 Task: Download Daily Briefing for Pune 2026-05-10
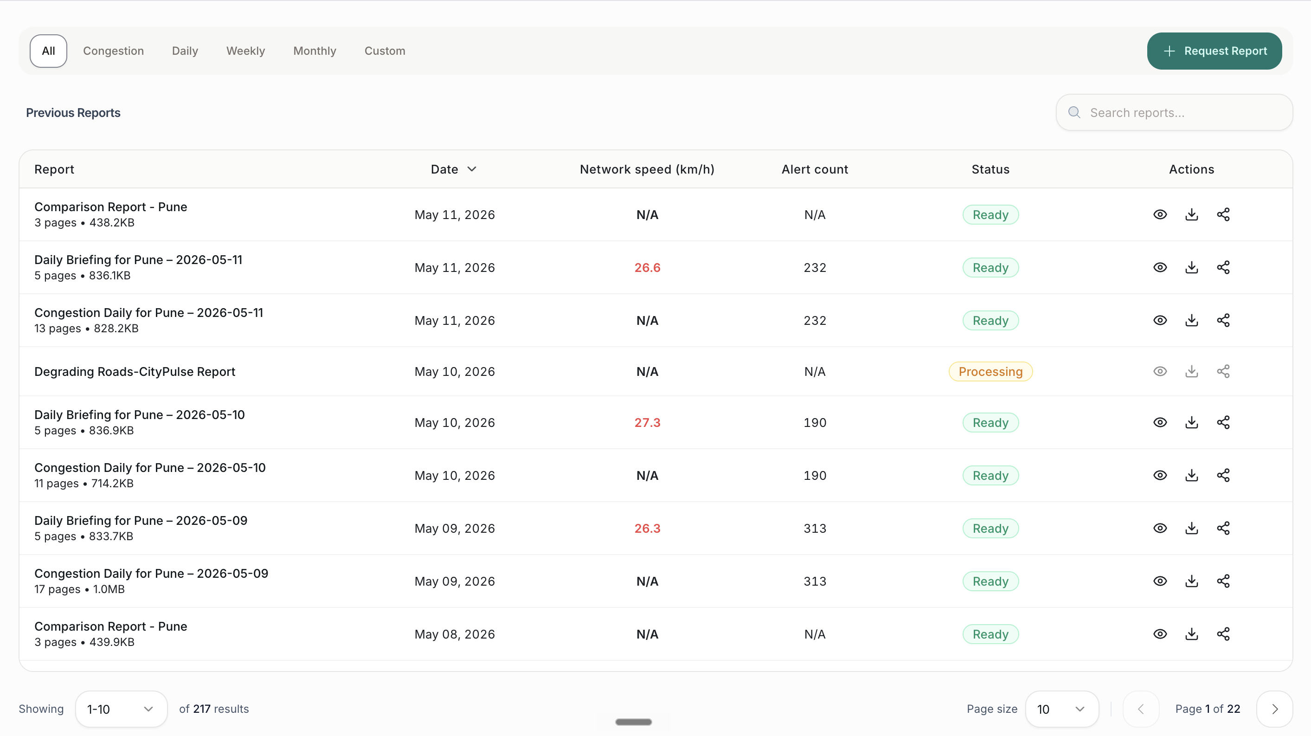[x=1191, y=422]
